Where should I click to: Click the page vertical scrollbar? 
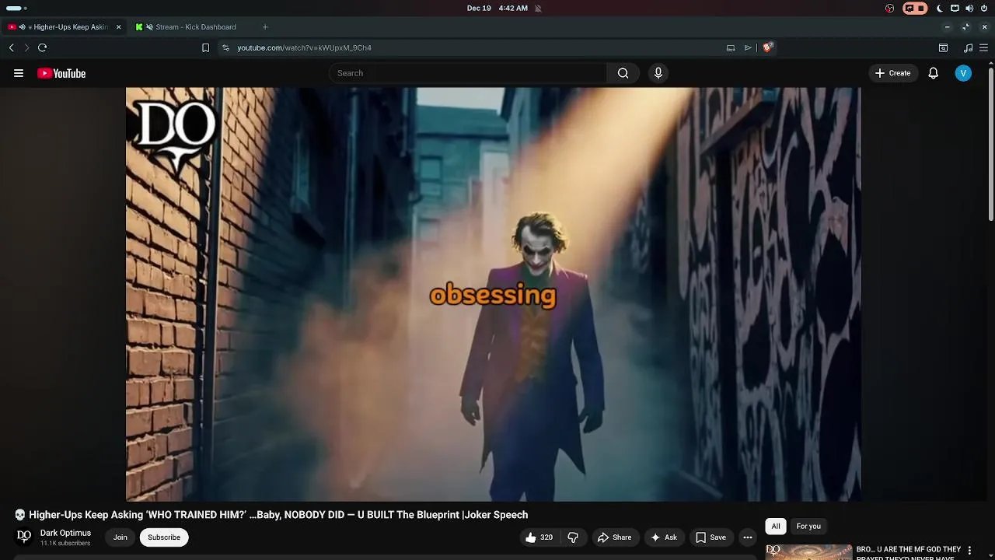click(990, 144)
